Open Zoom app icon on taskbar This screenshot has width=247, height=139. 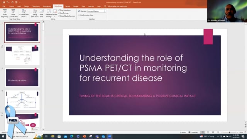click(110, 136)
